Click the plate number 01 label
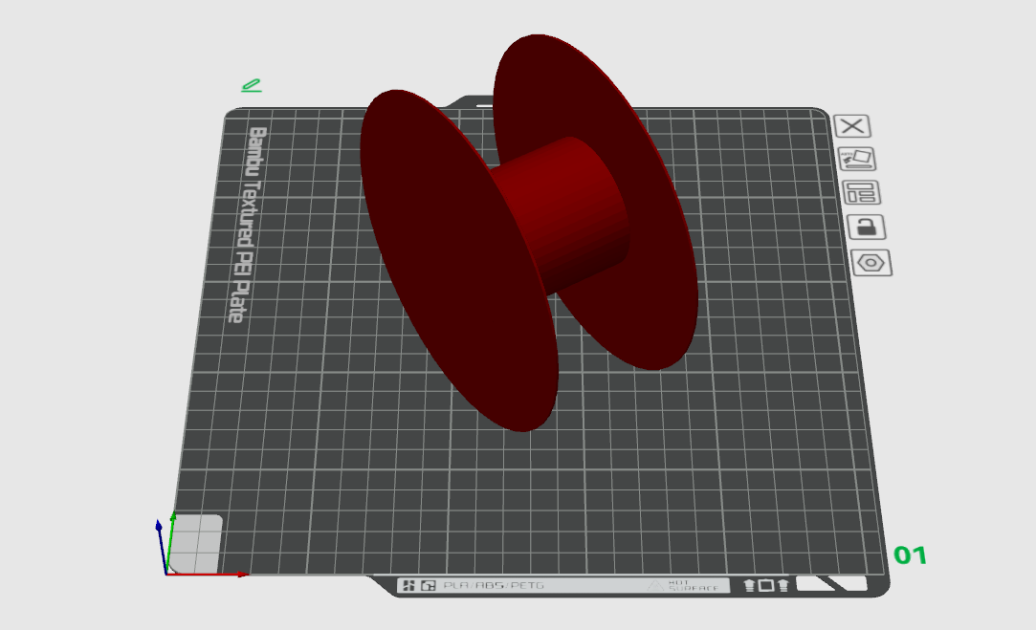The height and width of the screenshot is (630, 1036). 910,555
